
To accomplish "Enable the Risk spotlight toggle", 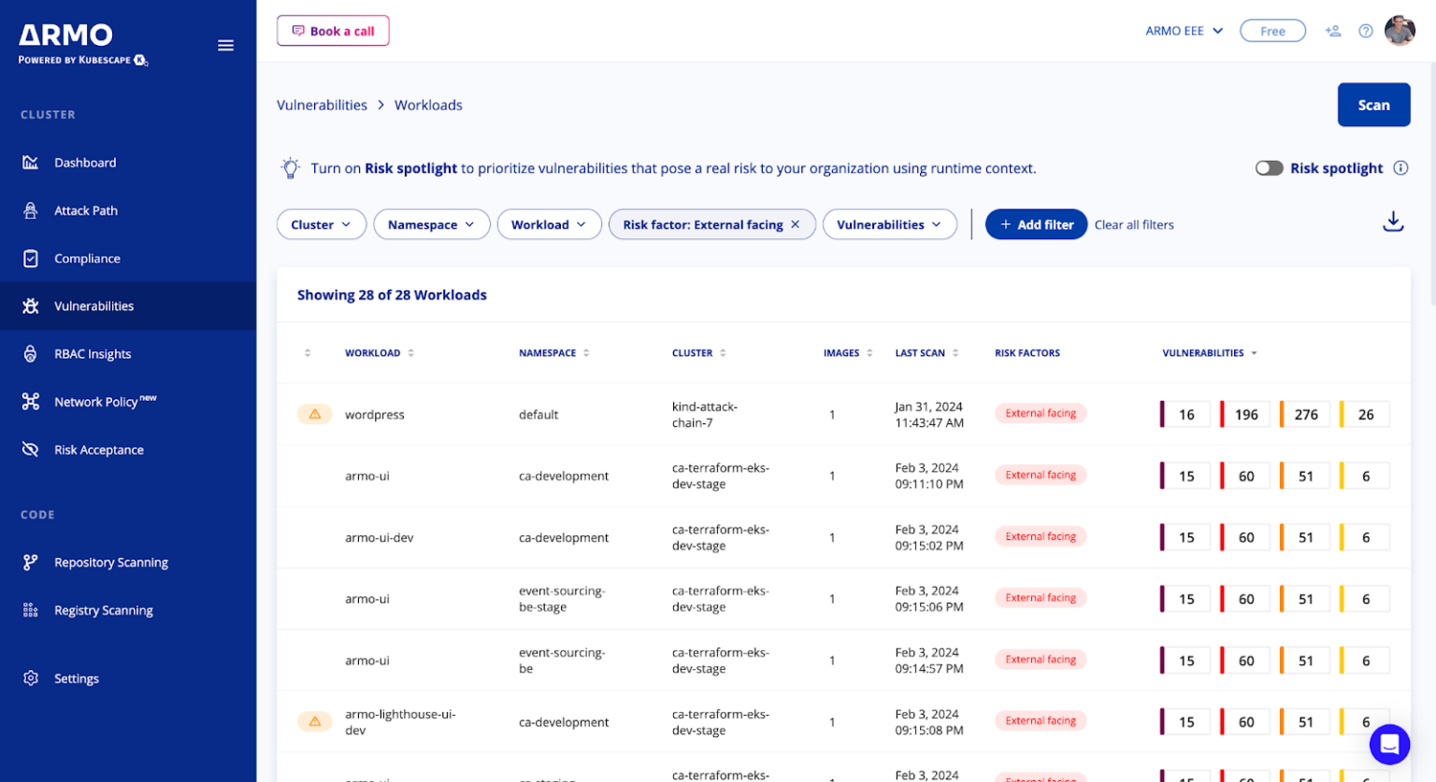I will [x=1269, y=168].
